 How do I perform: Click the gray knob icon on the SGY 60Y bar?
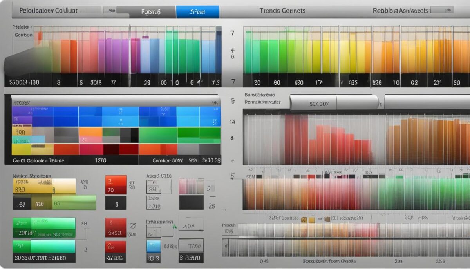[x=380, y=104]
